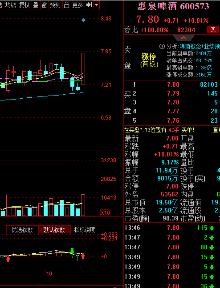Image resolution: width=220 pixels, height=288 pixels.
Task: Click the 涨停(首板) label
Action: pos(149,60)
